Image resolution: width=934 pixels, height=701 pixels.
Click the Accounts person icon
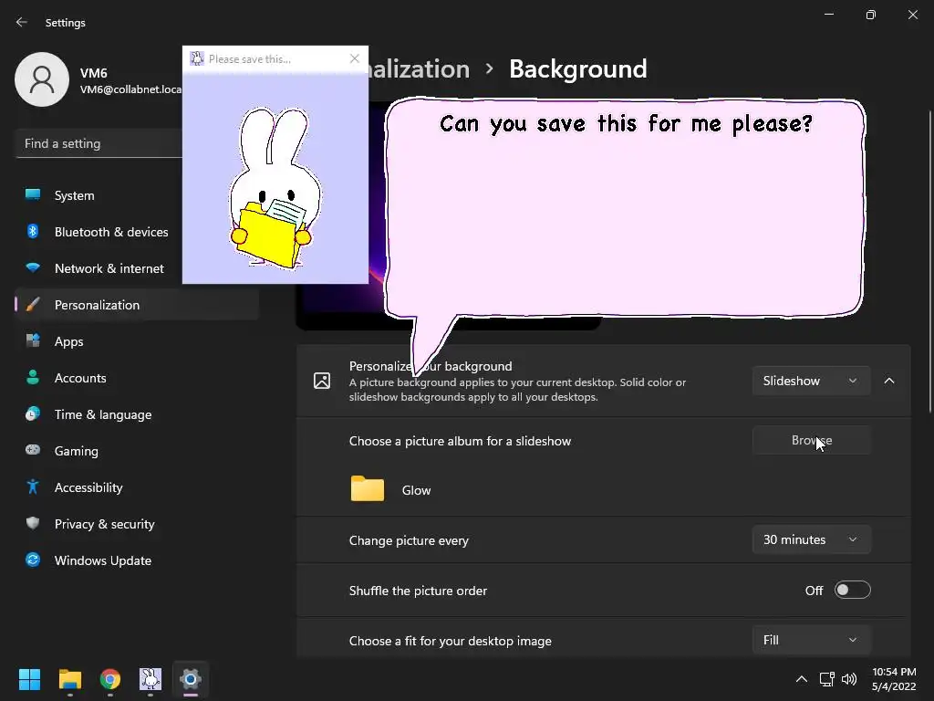(x=33, y=377)
